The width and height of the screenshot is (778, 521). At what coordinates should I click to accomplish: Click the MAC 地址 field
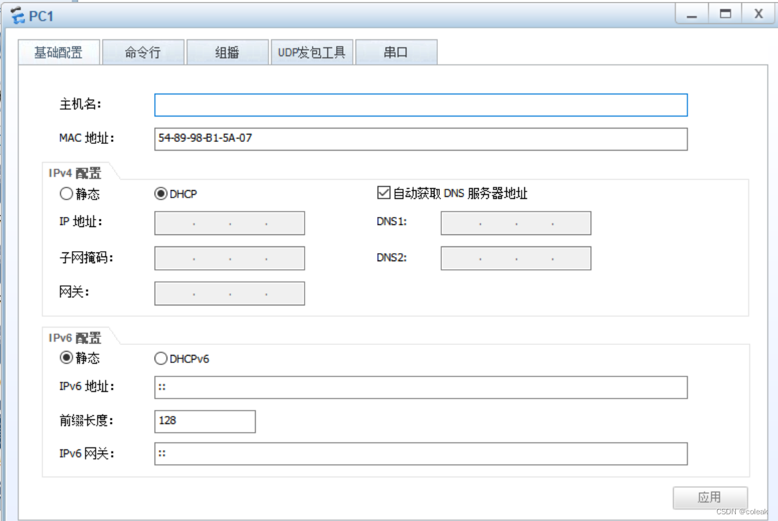click(x=420, y=139)
